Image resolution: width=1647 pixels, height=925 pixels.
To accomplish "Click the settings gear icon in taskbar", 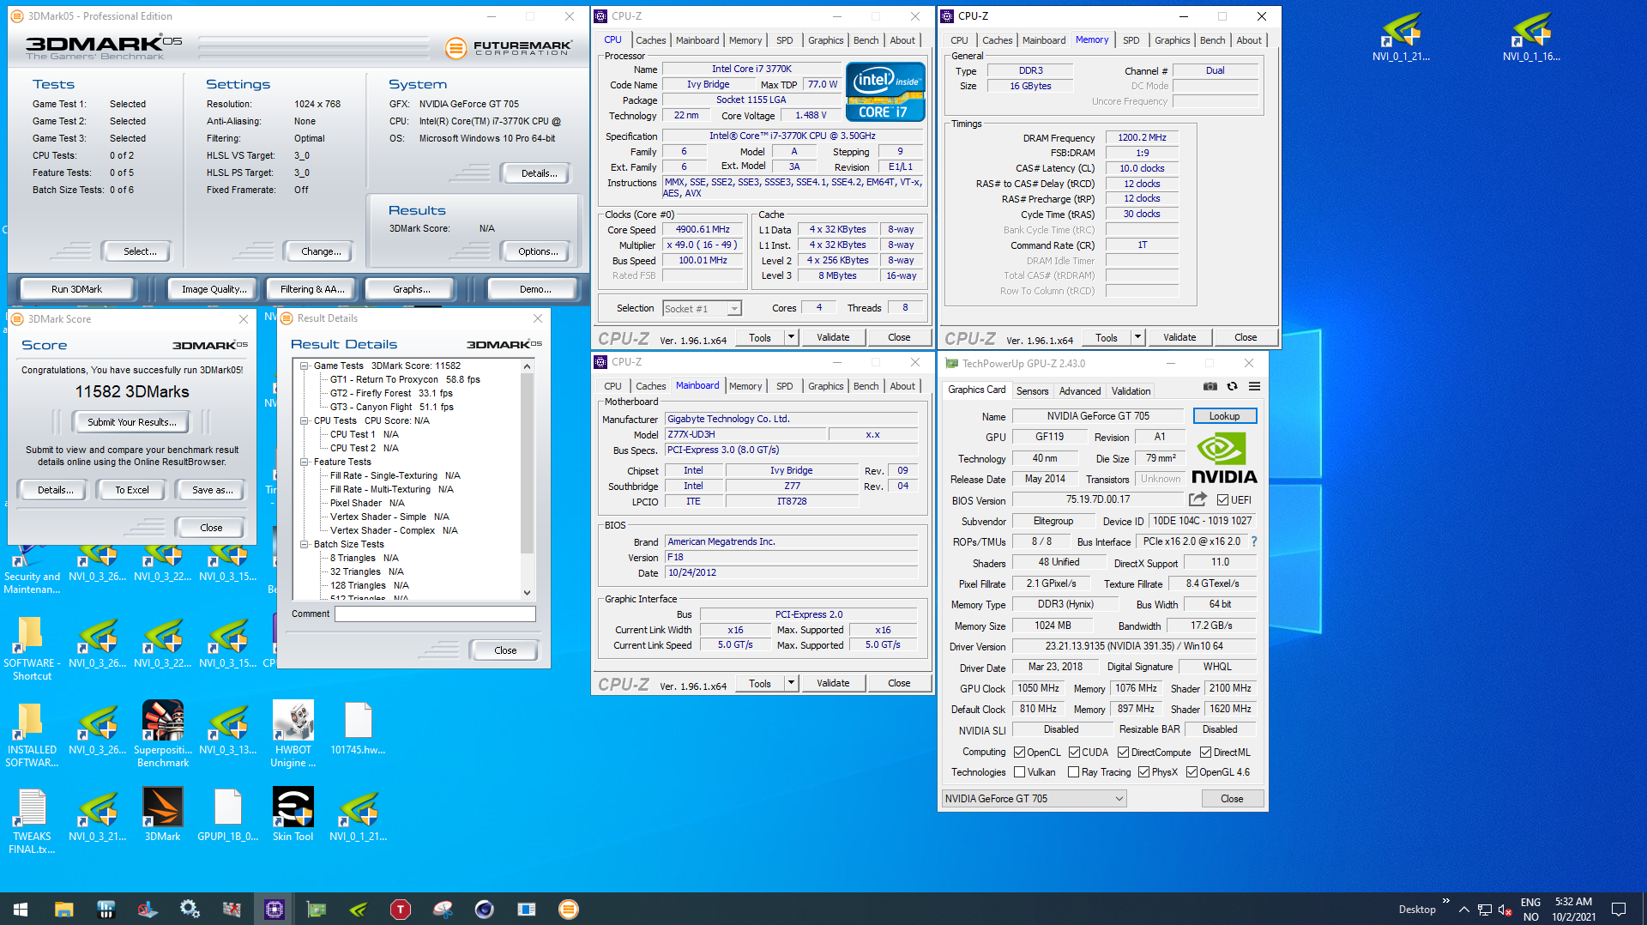I will [x=190, y=909].
